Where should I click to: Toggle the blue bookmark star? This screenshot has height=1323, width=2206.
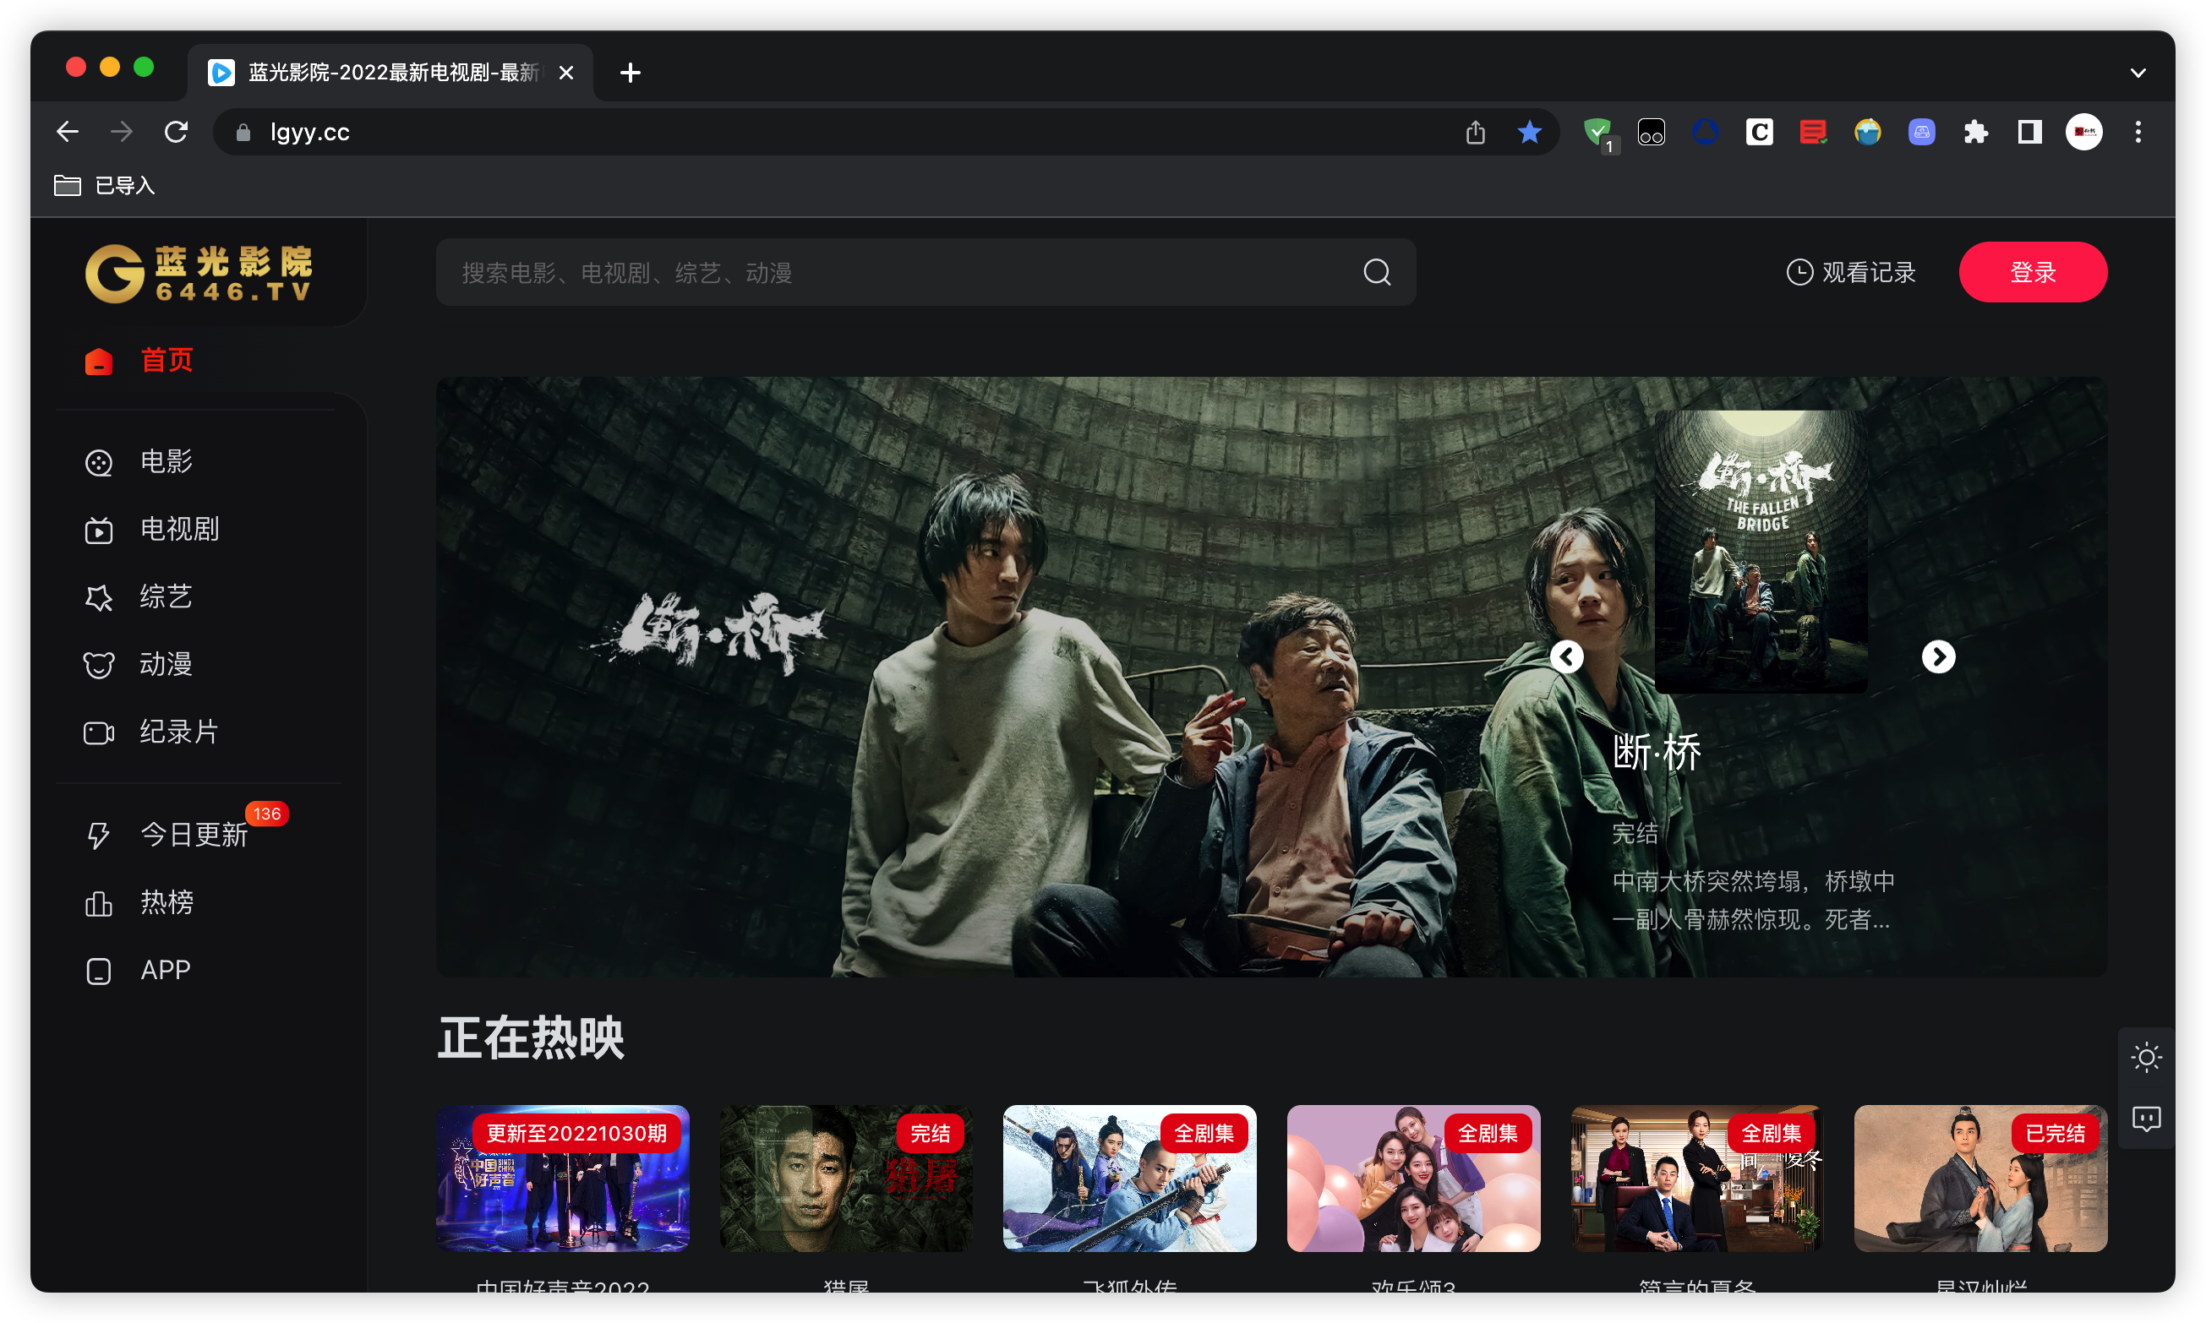[x=1528, y=132]
